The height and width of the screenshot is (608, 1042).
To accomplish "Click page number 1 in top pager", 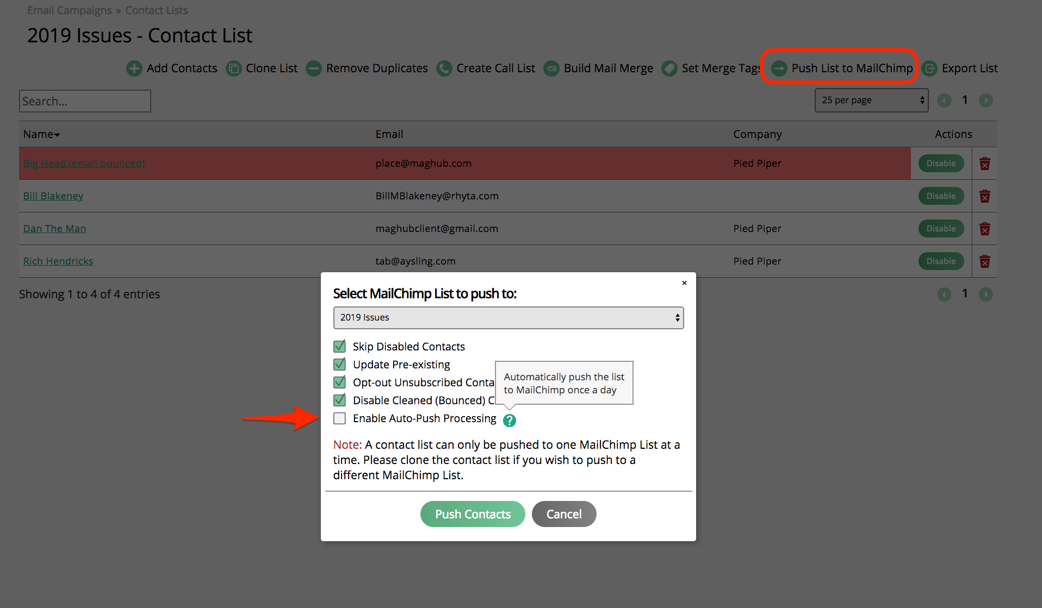I will pos(965,100).
